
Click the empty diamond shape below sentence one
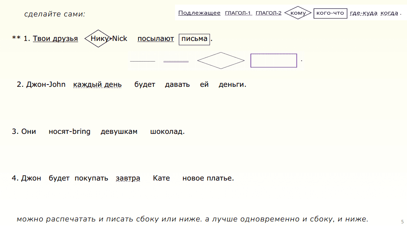click(x=221, y=60)
